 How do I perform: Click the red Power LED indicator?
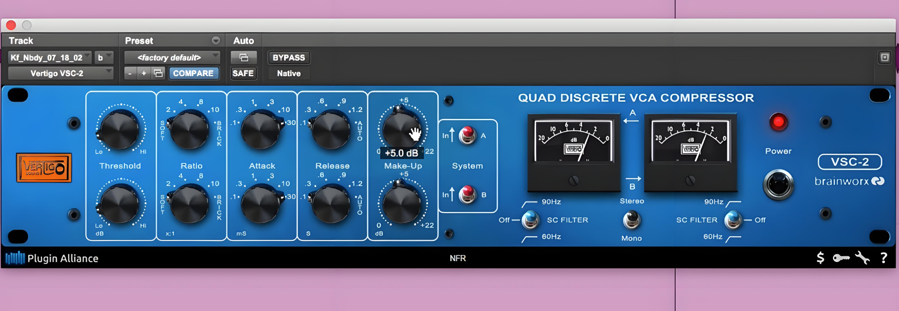pos(778,122)
